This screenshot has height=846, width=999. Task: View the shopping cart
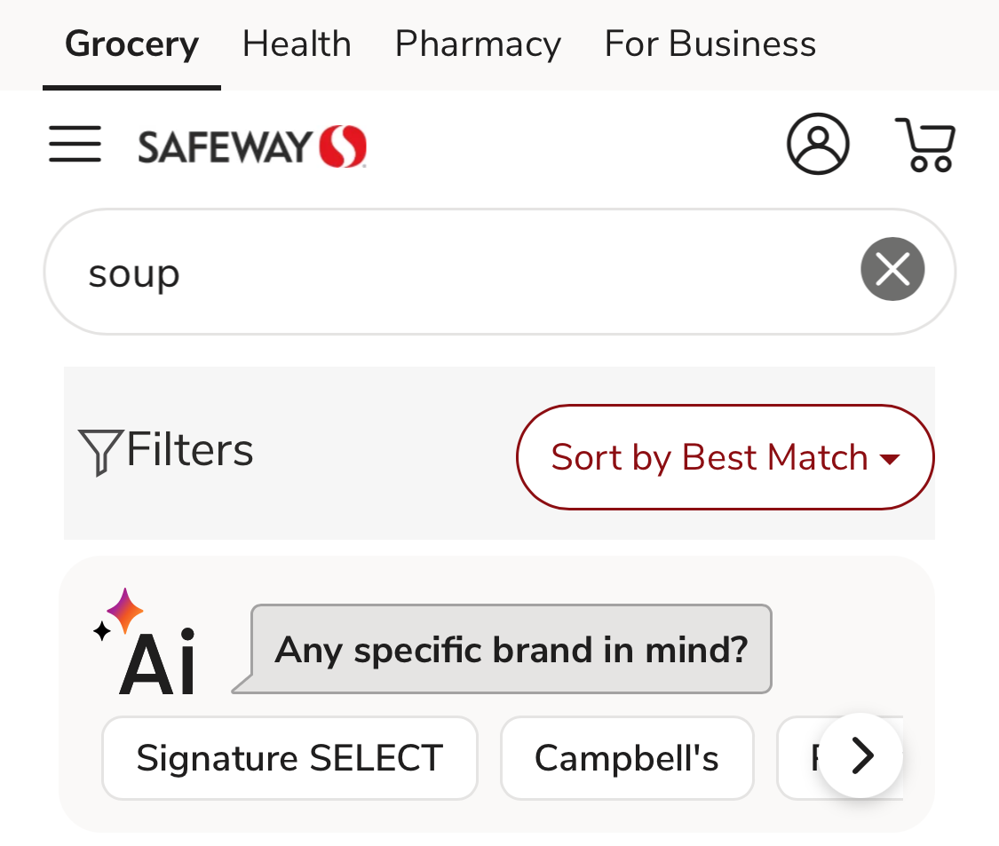click(925, 144)
